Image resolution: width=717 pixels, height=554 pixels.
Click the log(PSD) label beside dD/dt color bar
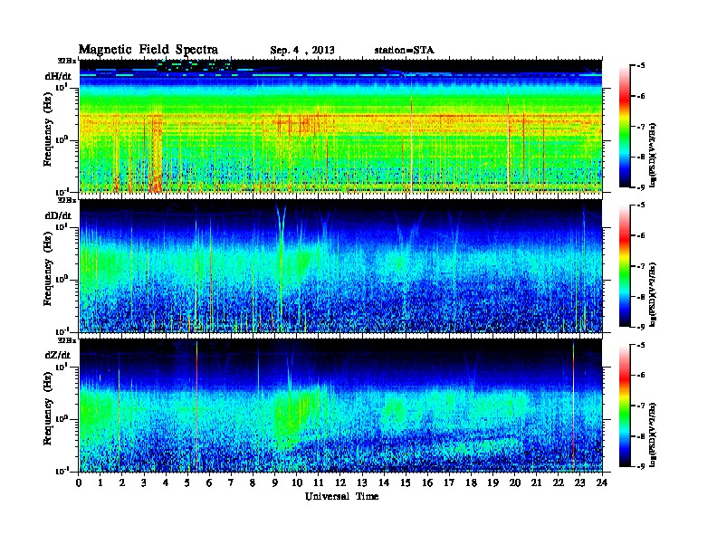click(654, 295)
